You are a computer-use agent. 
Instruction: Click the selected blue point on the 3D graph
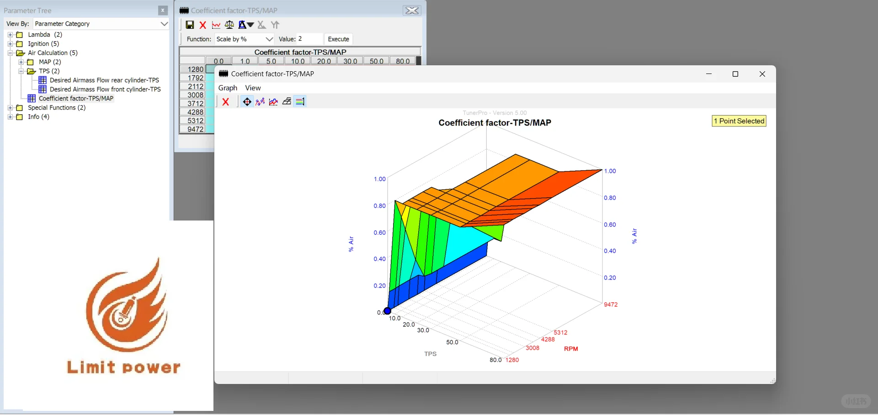click(x=388, y=311)
